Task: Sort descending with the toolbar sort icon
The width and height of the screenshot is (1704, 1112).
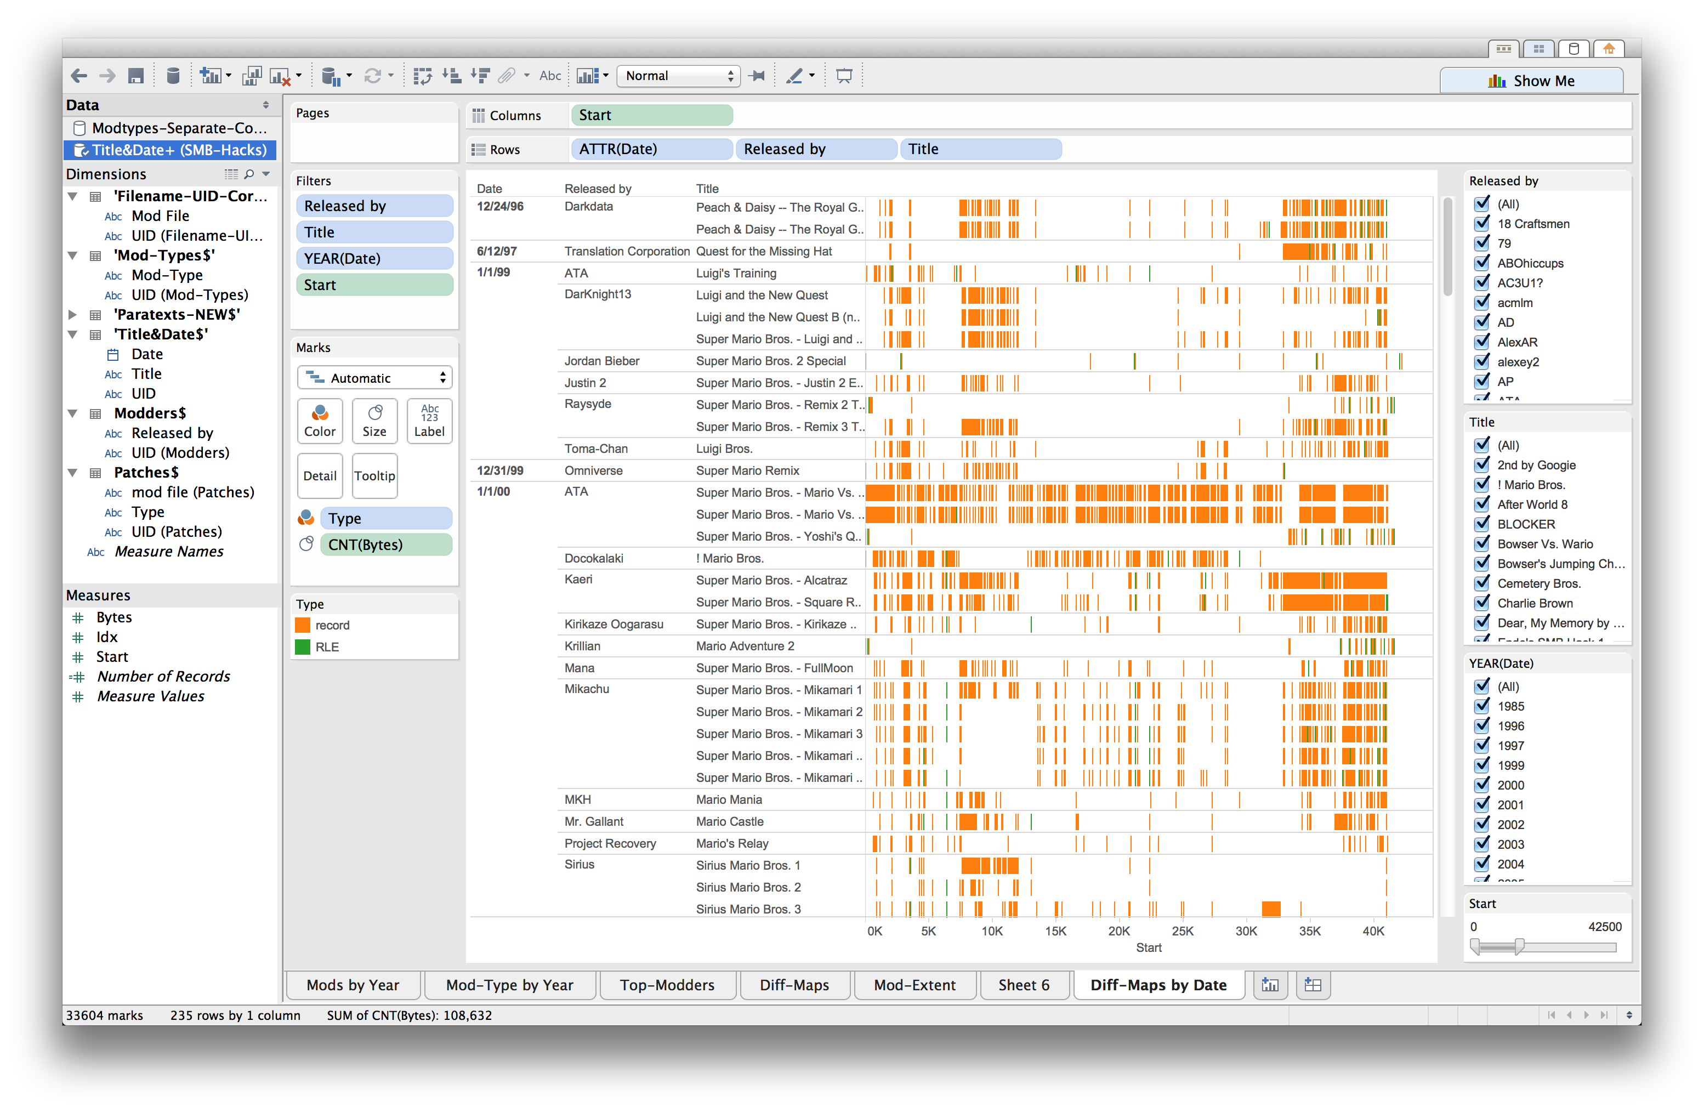Action: pos(480,76)
